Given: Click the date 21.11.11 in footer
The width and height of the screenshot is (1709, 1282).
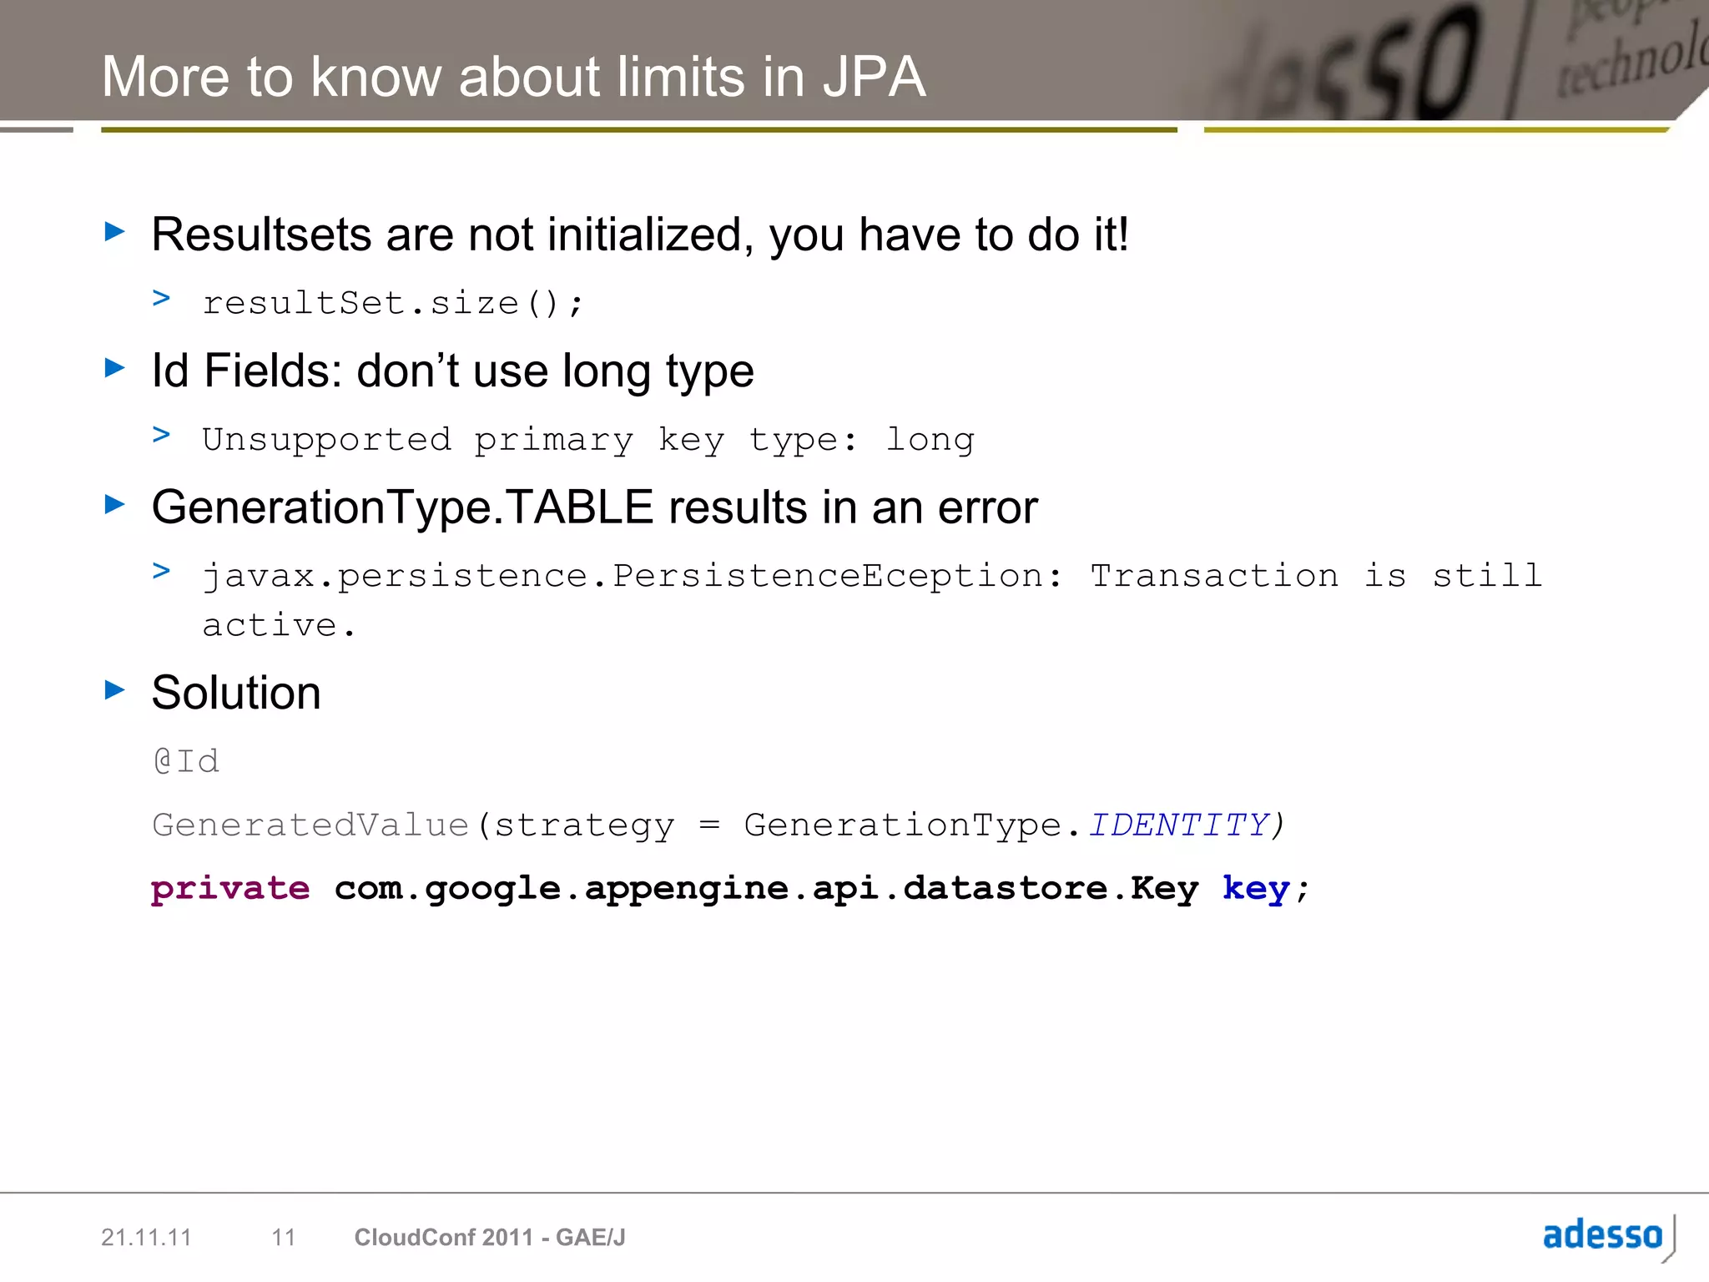Looking at the screenshot, I should pos(146,1237).
